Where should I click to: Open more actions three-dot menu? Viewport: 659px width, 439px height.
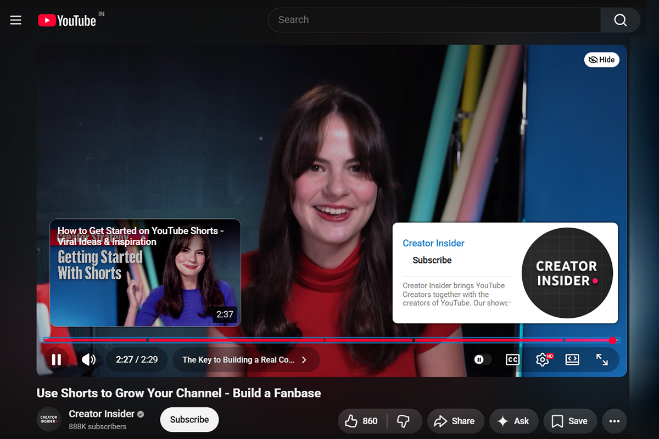615,421
